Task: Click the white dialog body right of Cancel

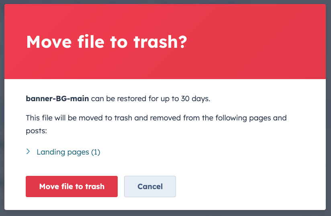Action: click(249, 186)
